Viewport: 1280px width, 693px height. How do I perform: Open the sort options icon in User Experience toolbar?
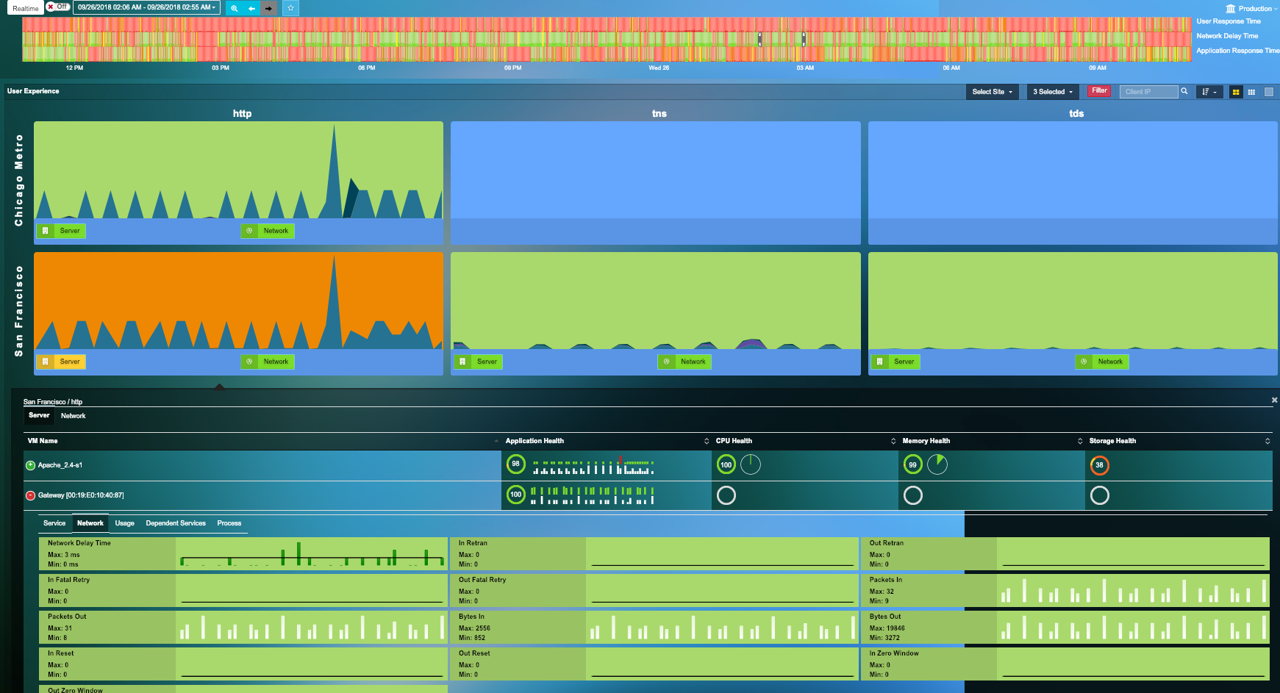1209,91
